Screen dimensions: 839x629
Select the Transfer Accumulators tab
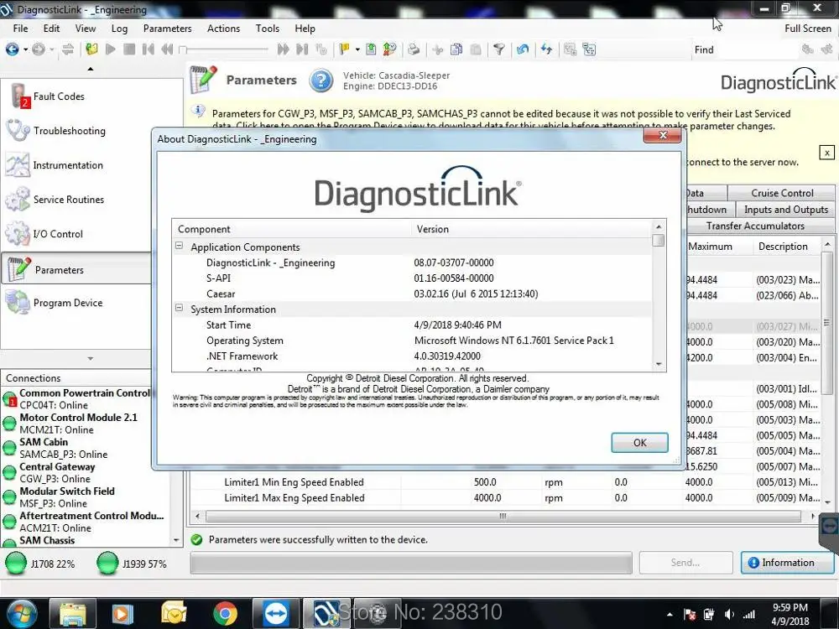pyautogui.click(x=754, y=226)
